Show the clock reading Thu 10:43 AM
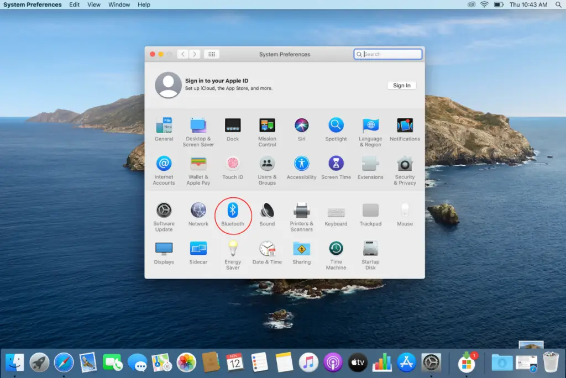566x378 pixels. [528, 4]
